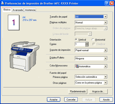Select the Horizontal orientation radio button
115x104 pixels.
coord(93,40)
